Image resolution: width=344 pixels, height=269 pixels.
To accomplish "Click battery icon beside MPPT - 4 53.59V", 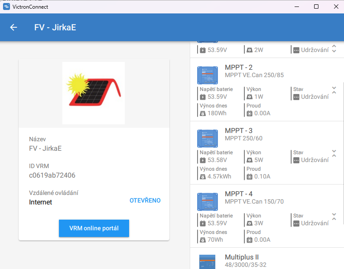I will (x=203, y=224).
